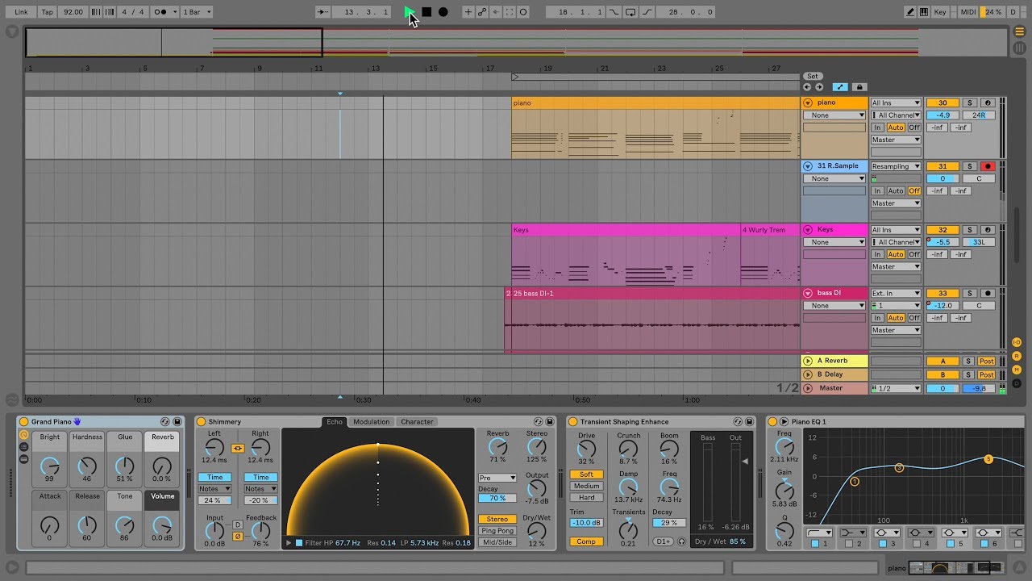Toggle the computer MIDI keyboard icon

(924, 12)
